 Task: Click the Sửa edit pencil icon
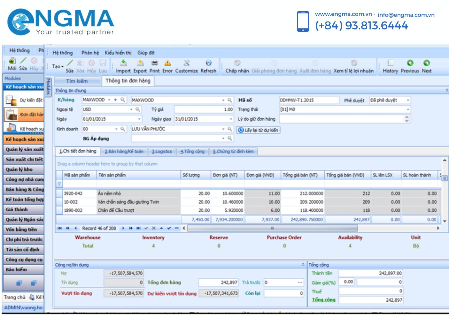[70, 63]
